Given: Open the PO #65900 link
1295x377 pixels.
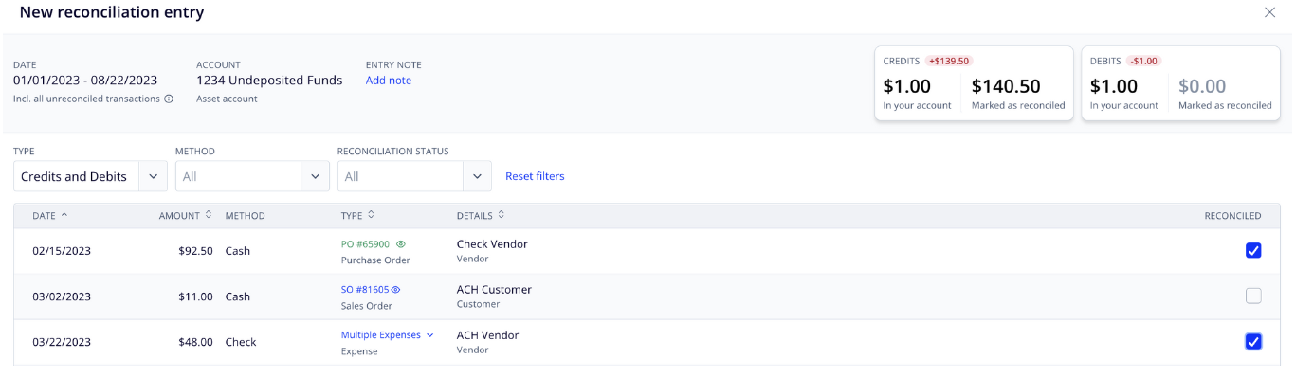Looking at the screenshot, I should [x=365, y=244].
